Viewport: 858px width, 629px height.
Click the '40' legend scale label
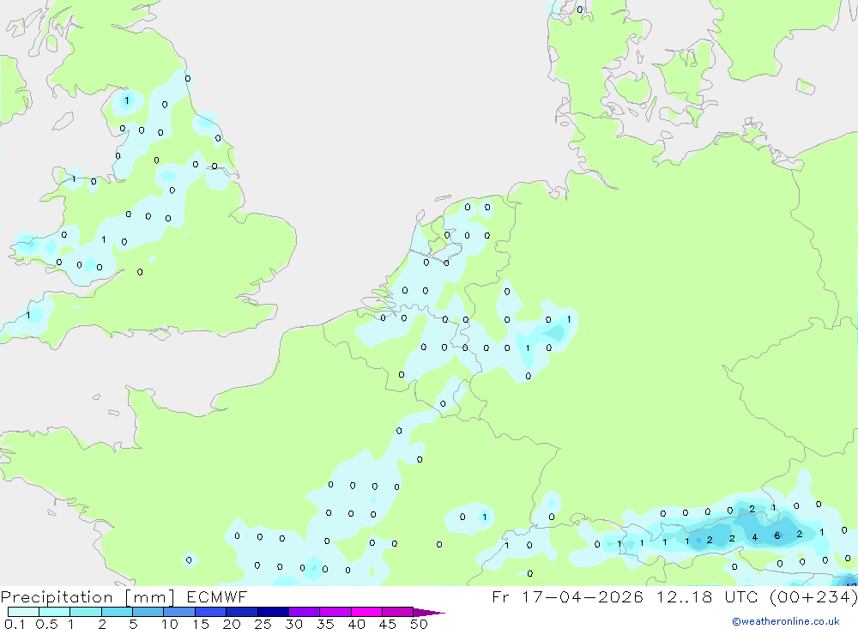click(x=356, y=624)
